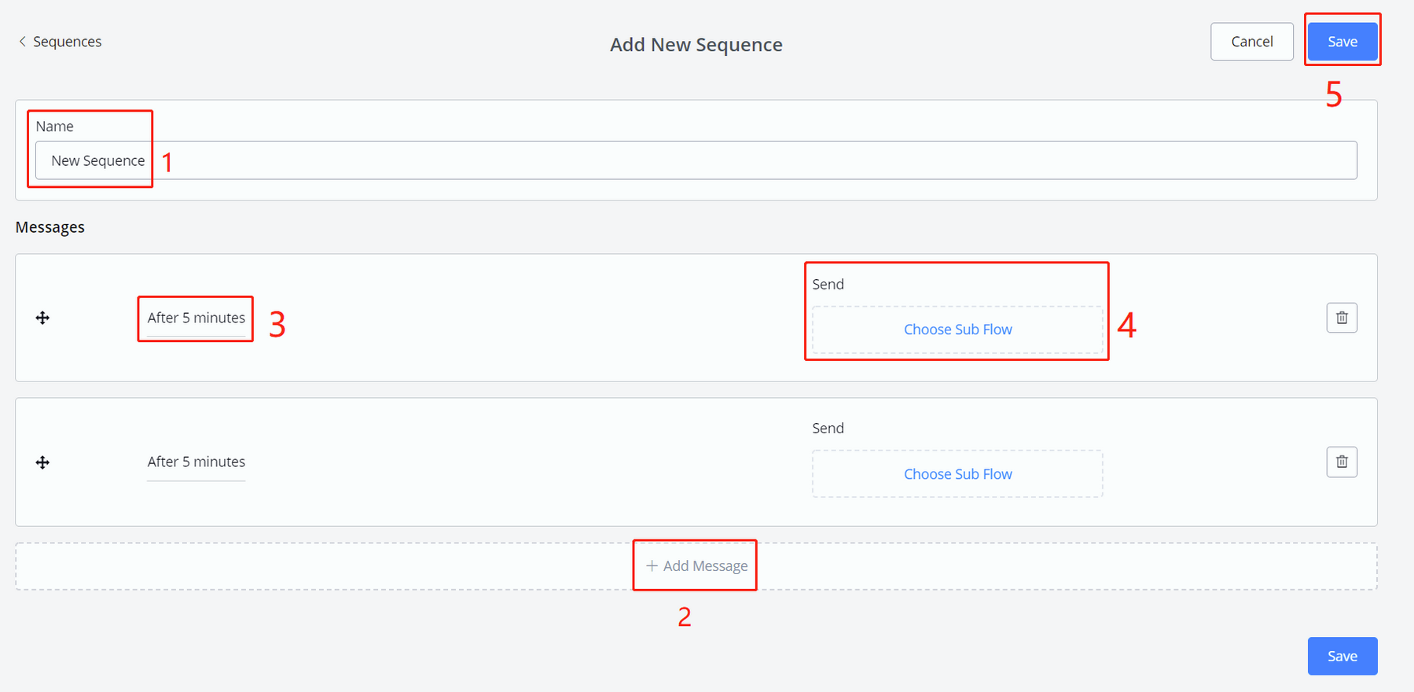
Task: Grab the first message's move handle icon
Action: (43, 318)
